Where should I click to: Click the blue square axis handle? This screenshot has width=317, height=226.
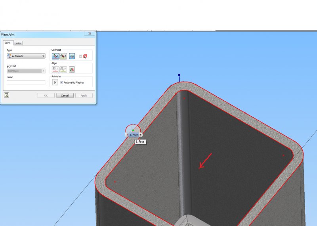point(179,75)
